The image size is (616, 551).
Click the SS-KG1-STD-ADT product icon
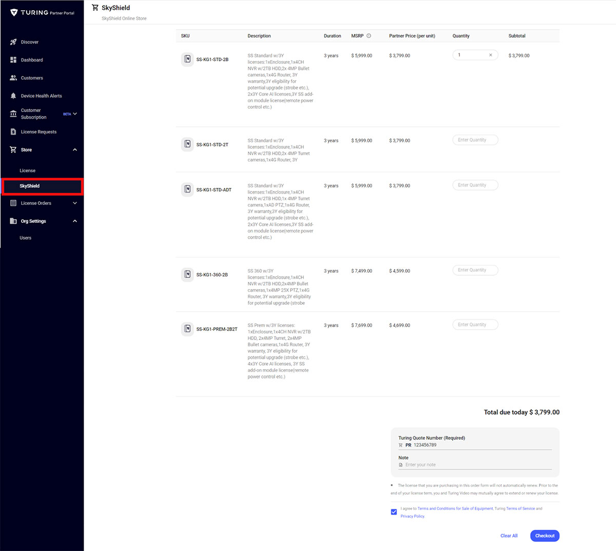pyautogui.click(x=187, y=189)
